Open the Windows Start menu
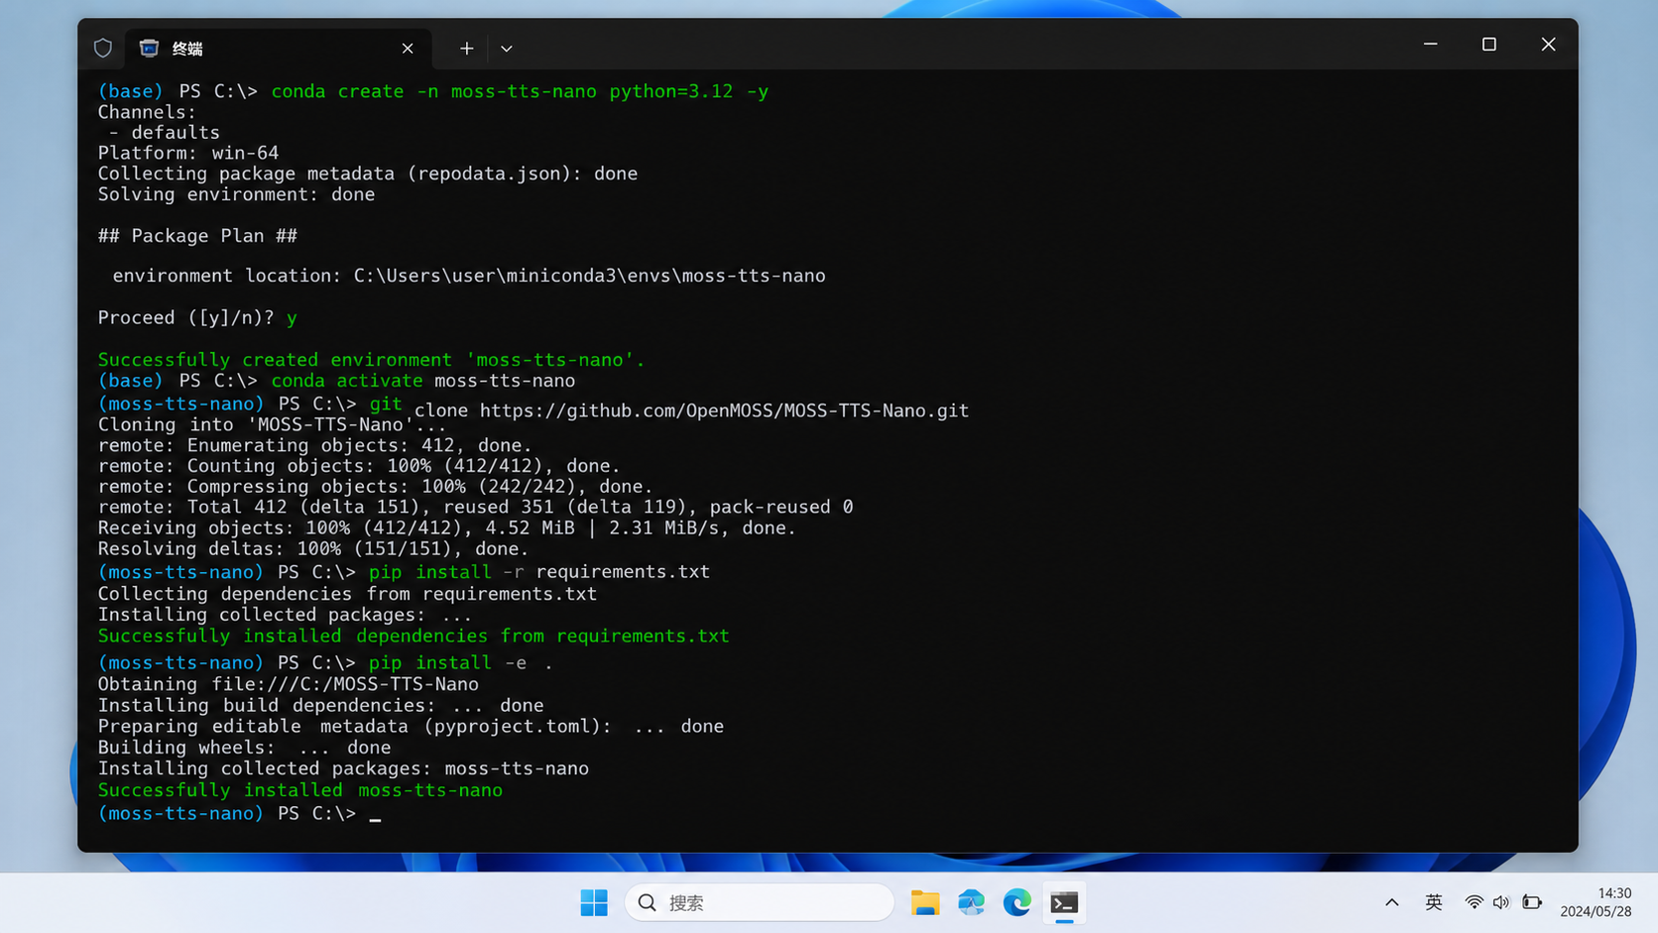1658x933 pixels. click(x=594, y=902)
